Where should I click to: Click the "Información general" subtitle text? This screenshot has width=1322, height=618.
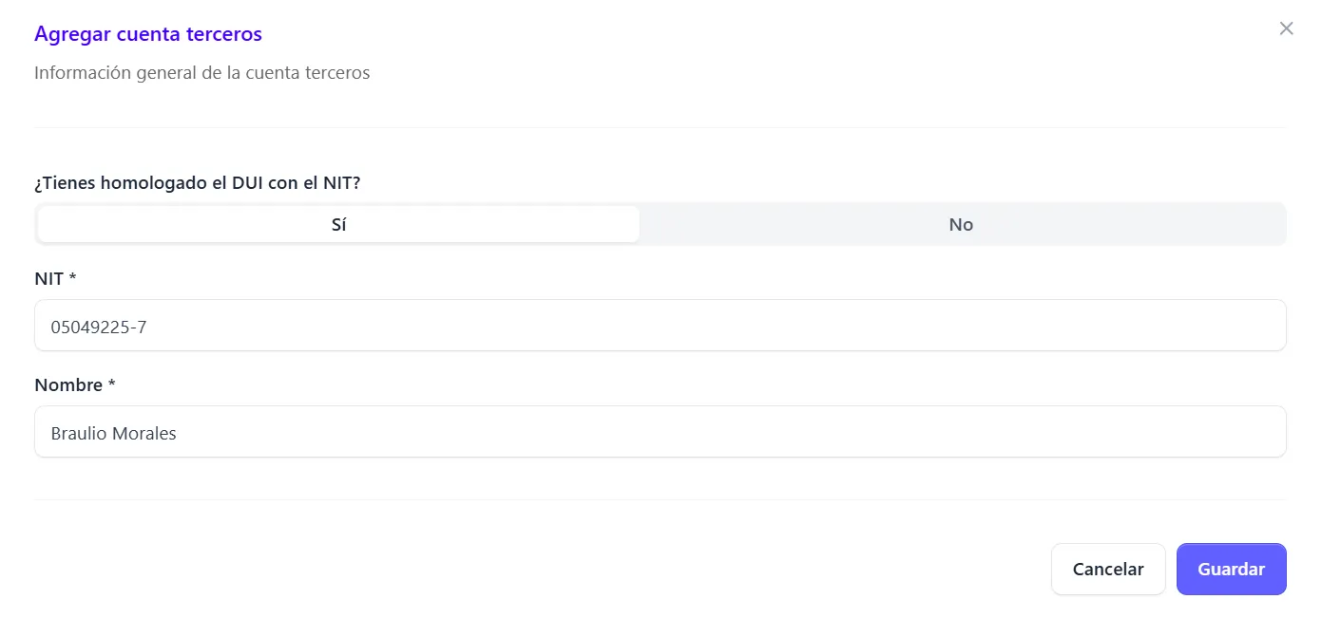pyautogui.click(x=201, y=72)
